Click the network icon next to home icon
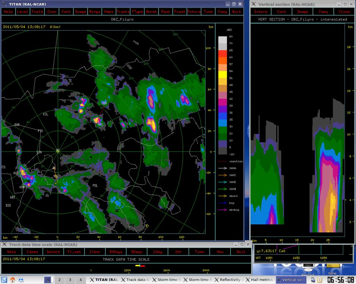 (x=21, y=280)
